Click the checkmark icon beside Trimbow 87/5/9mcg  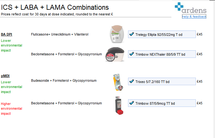pyautogui.click(x=132, y=103)
